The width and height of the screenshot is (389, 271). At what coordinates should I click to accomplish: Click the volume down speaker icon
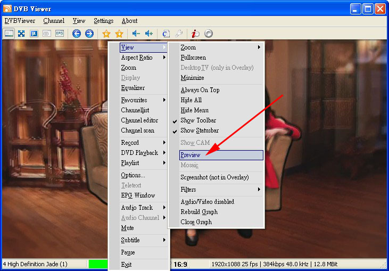click(136, 34)
